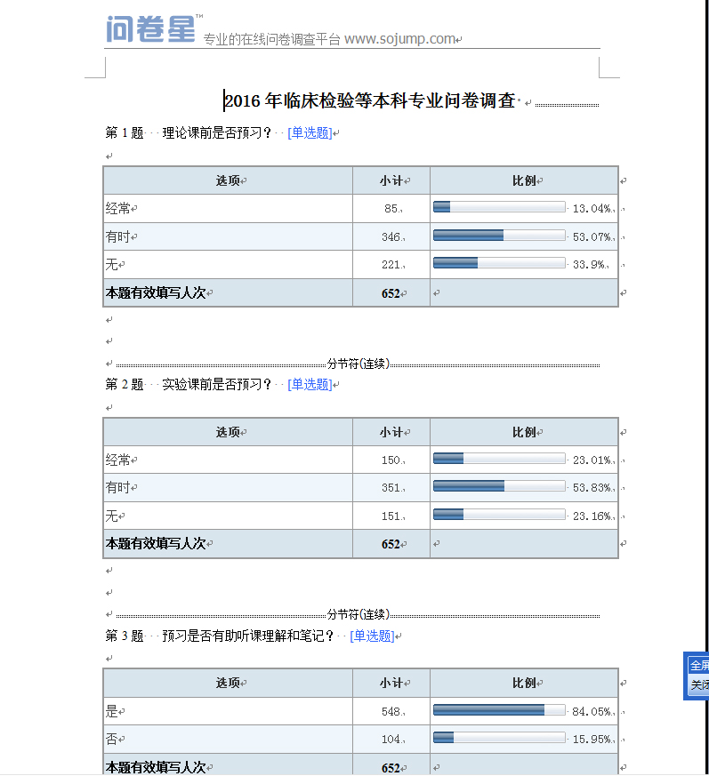Image resolution: width=709 pixels, height=776 pixels.
Task: Click the 经常 option cell in question 1 table
Action: click(228, 208)
